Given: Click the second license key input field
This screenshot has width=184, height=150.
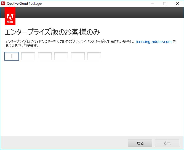Looking at the screenshot, I should pyautogui.click(x=28, y=56).
